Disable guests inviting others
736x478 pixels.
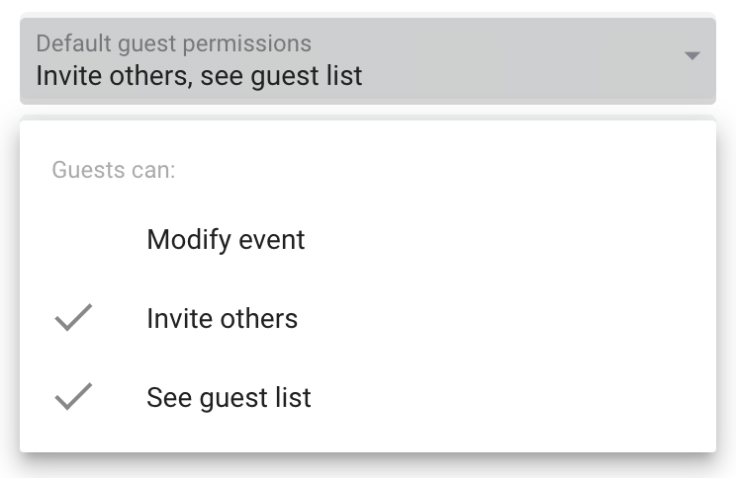coord(222,319)
